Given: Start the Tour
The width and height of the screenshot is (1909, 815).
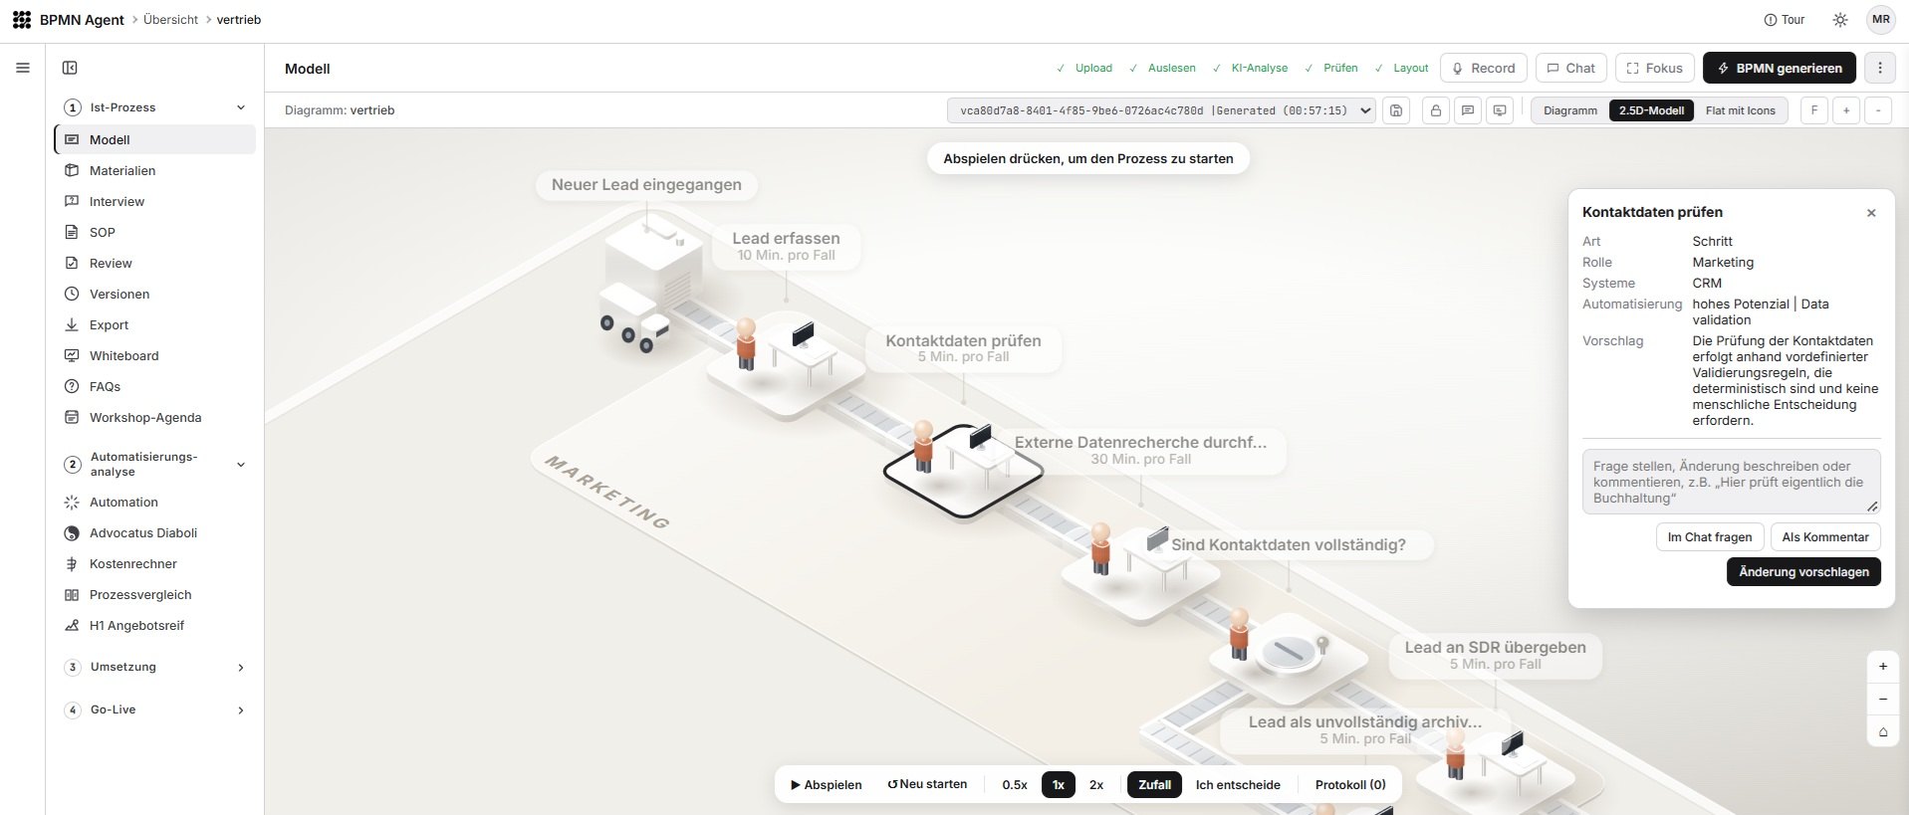Looking at the screenshot, I should click(1785, 20).
